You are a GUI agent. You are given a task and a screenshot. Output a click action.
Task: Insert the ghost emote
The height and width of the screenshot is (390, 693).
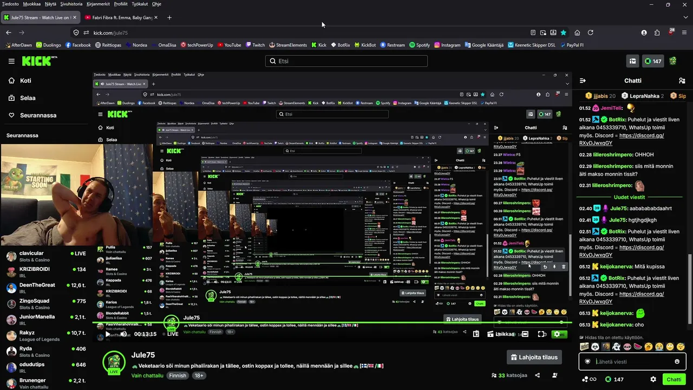tap(616, 347)
